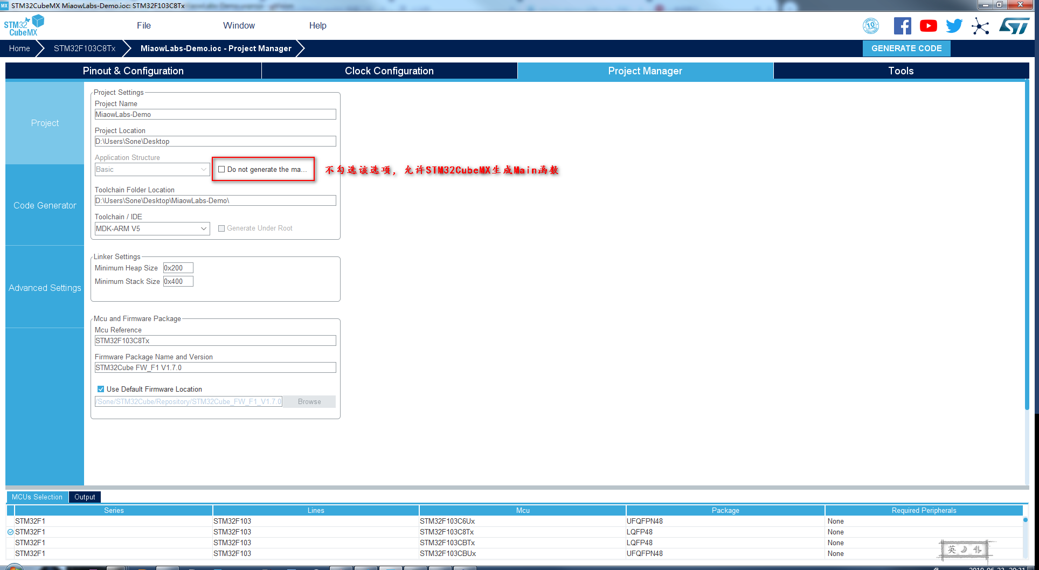
Task: Click the firmware location Browse button
Action: pos(309,401)
